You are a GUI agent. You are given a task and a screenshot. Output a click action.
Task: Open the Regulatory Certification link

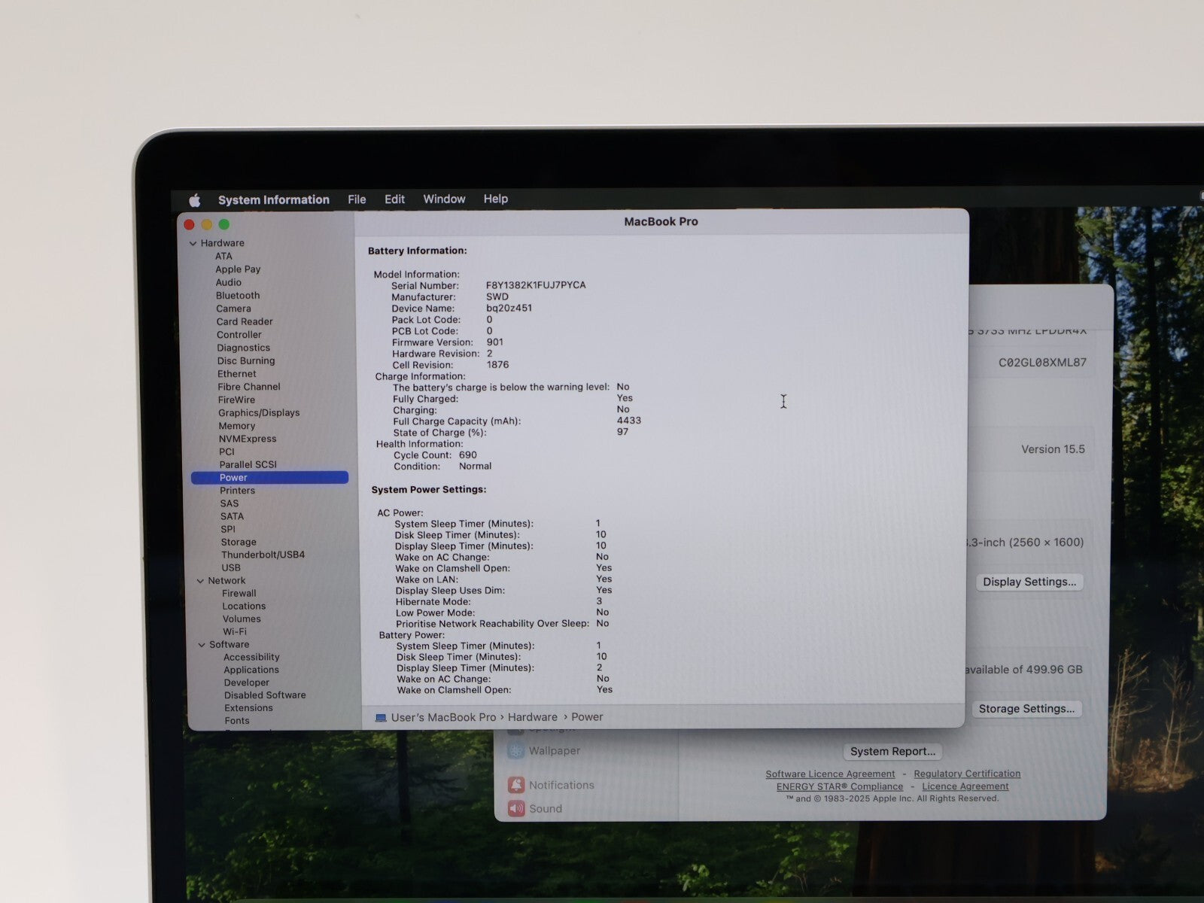[967, 774]
